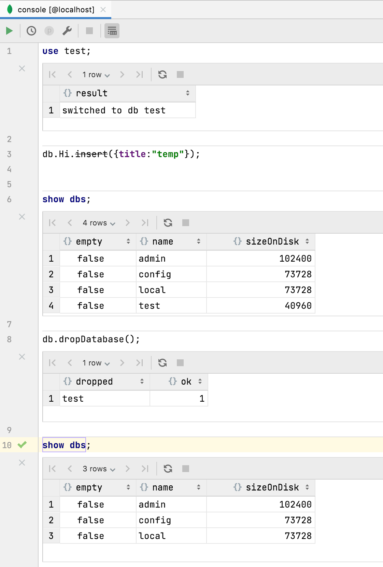Reload the dropDatabase result grid

tap(162, 363)
